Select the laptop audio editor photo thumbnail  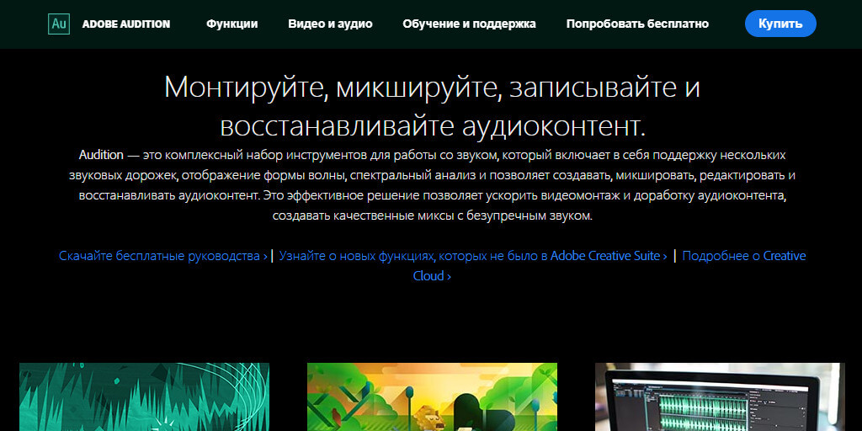718,396
